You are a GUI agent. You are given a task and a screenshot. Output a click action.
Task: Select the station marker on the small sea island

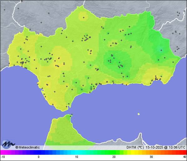point(139,114)
